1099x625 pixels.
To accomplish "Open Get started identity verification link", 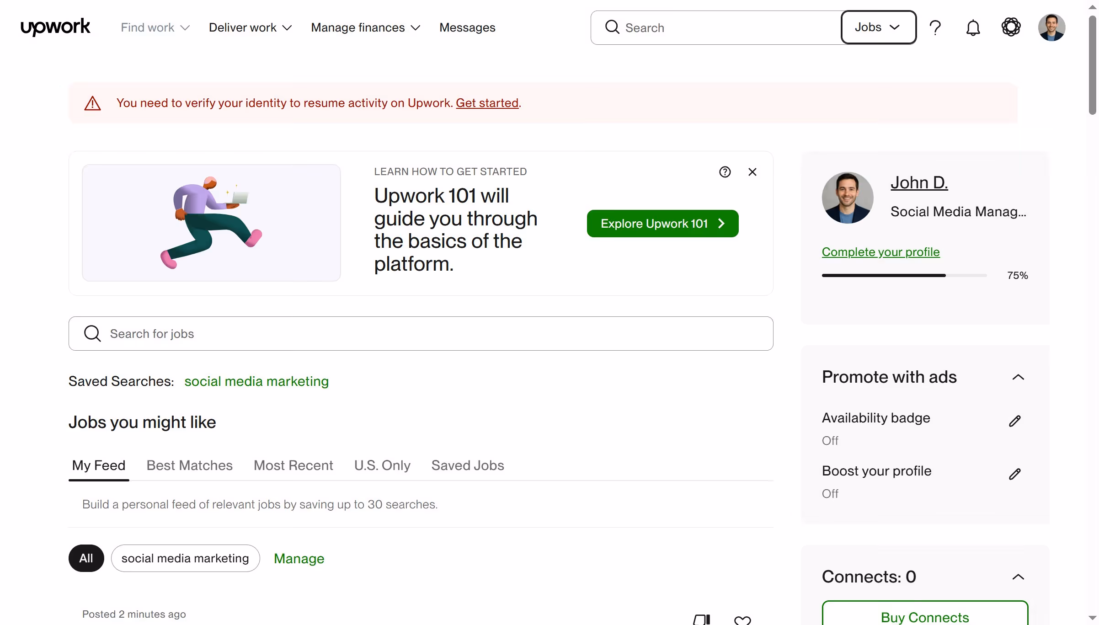I will [x=487, y=103].
